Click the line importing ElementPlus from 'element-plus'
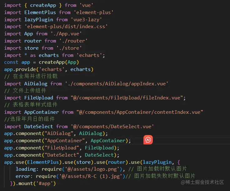Viewport: 230px width, 191px height. (59, 13)
